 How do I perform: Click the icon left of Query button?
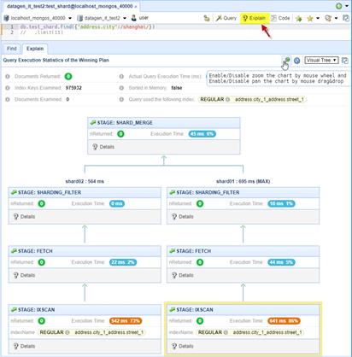207,19
